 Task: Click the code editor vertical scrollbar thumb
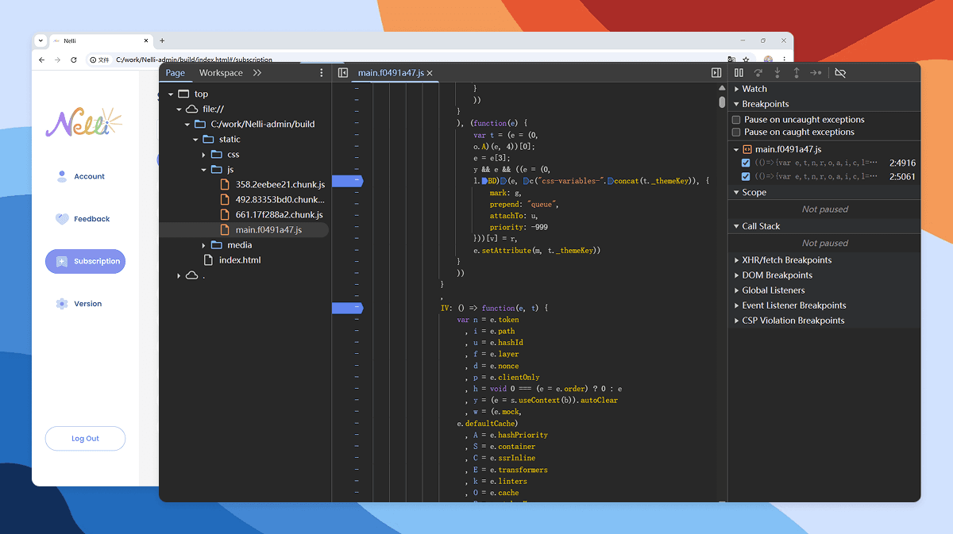click(x=722, y=102)
